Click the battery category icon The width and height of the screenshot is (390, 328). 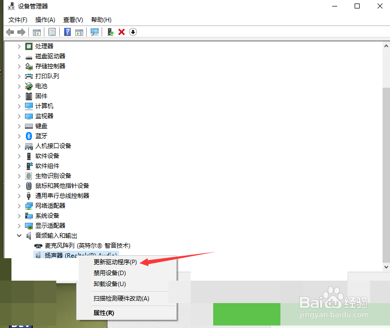tap(29, 86)
